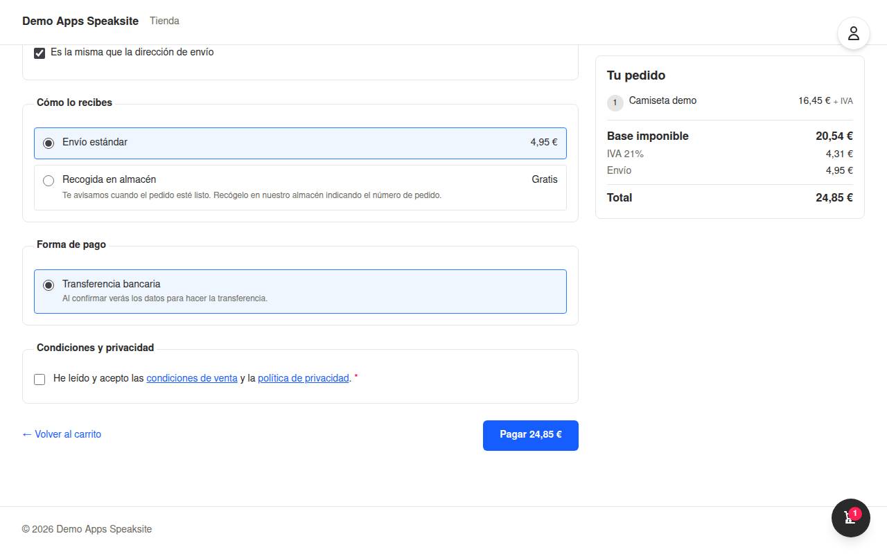Screen dimensions: 887x554
Task: Open the floating shopping cart button
Action: (x=850, y=518)
